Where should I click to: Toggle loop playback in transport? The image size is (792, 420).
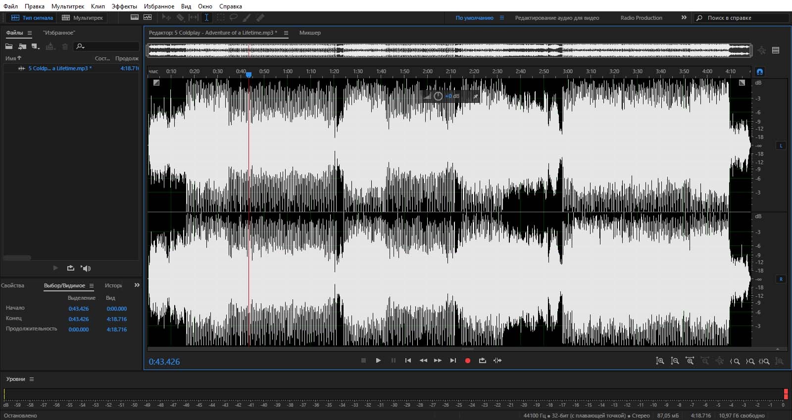click(x=483, y=361)
